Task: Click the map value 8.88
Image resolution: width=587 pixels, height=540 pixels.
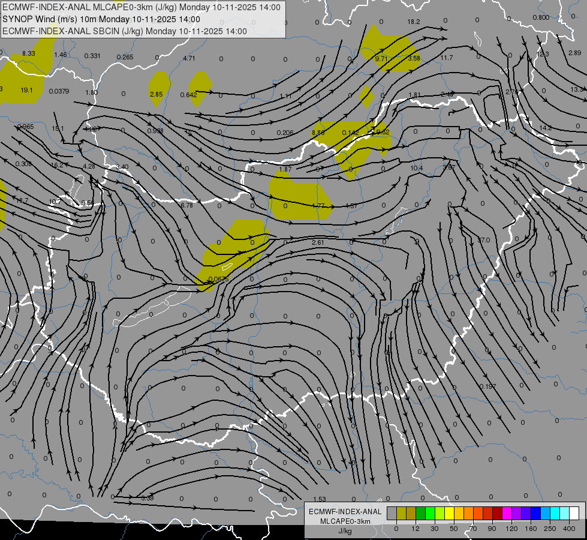Action: [318, 133]
